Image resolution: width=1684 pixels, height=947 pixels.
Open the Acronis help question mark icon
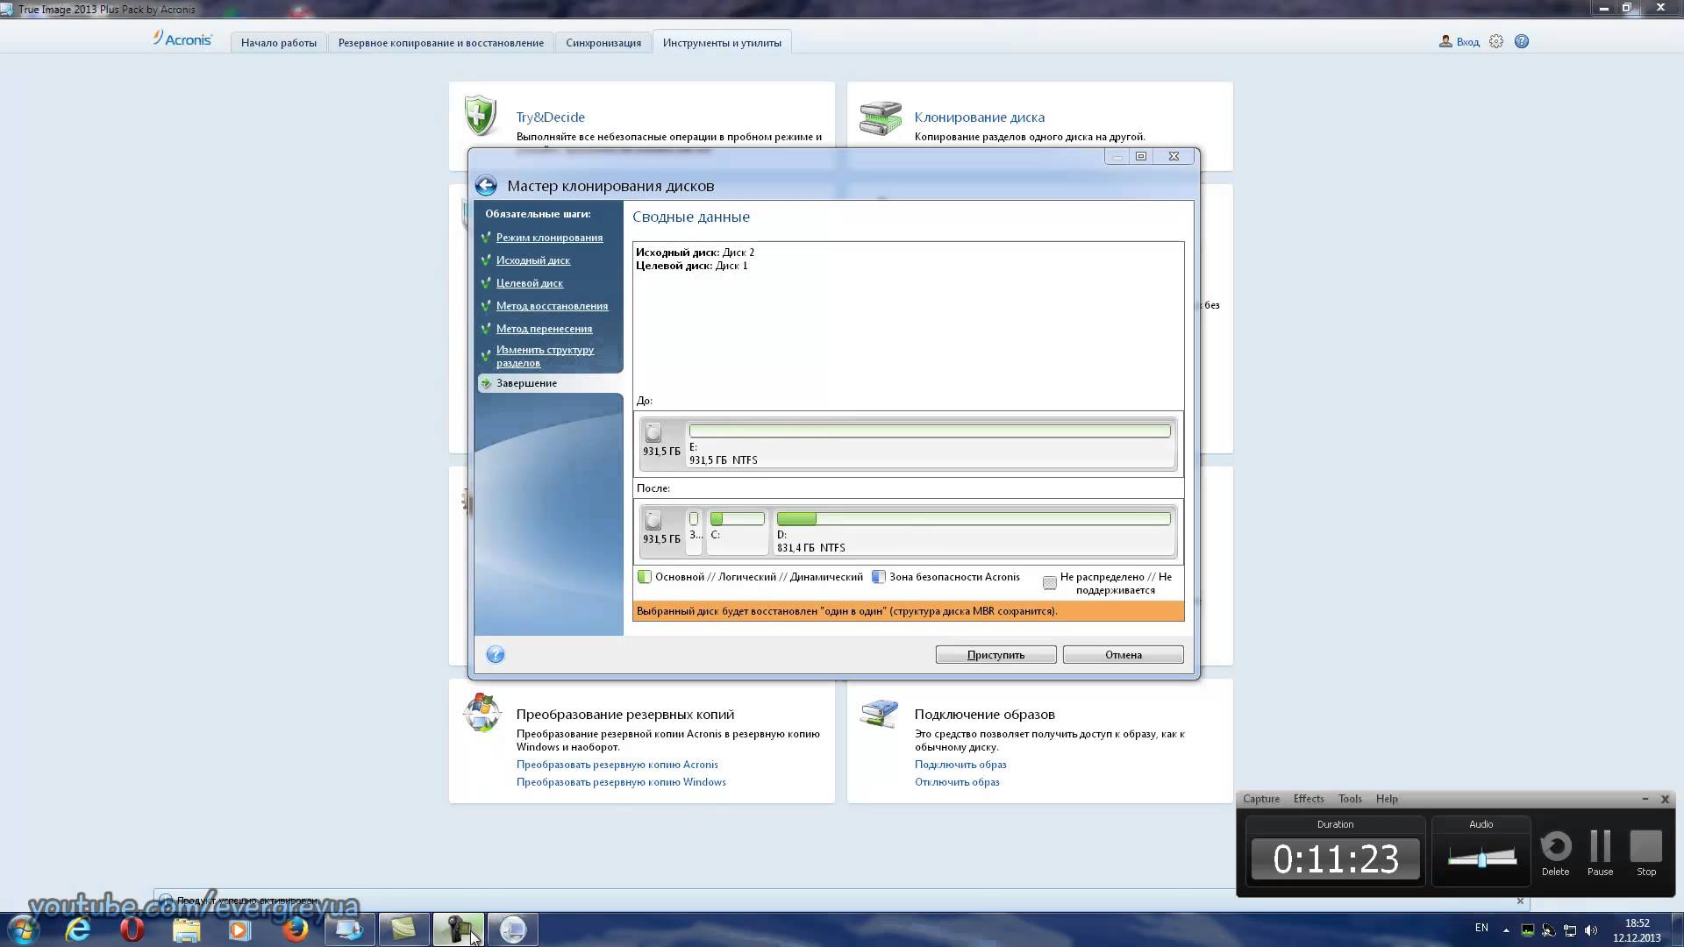(1522, 41)
